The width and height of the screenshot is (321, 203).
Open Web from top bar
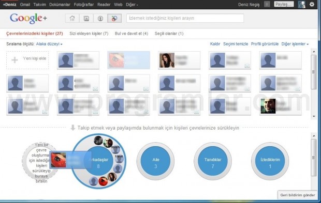coord(118,5)
